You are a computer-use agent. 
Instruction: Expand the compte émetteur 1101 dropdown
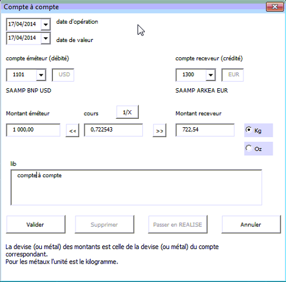tap(41, 75)
